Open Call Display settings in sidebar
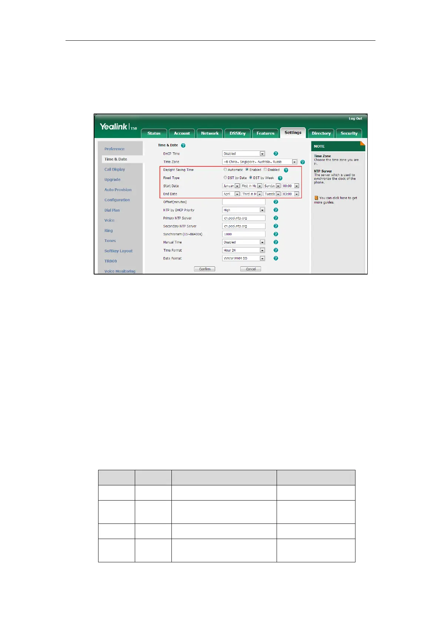The image size is (441, 623). [x=115, y=169]
